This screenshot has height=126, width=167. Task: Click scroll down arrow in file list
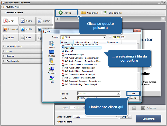click(138, 88)
